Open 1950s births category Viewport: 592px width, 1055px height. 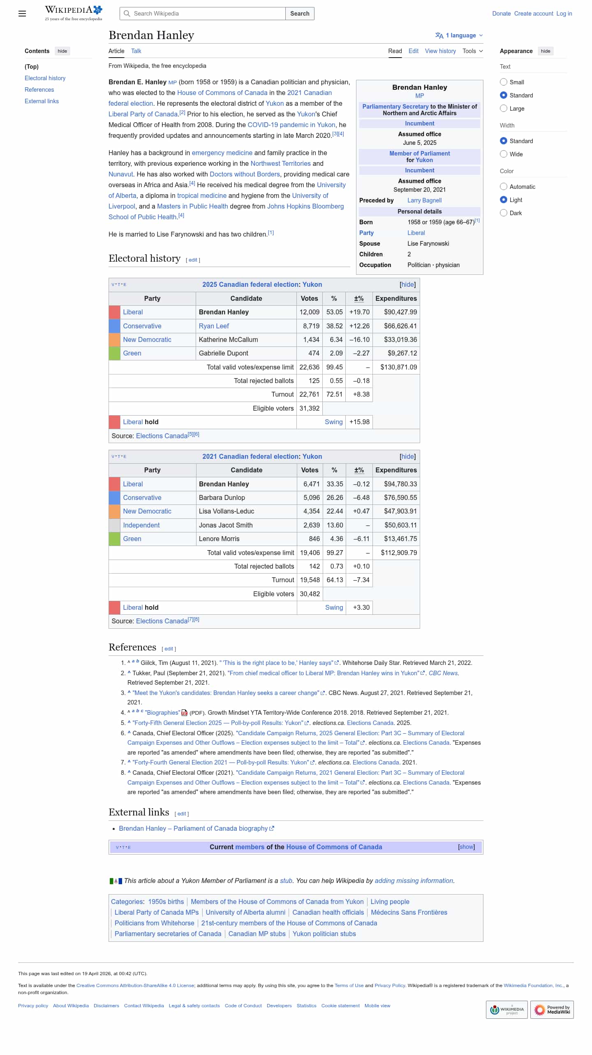(166, 902)
